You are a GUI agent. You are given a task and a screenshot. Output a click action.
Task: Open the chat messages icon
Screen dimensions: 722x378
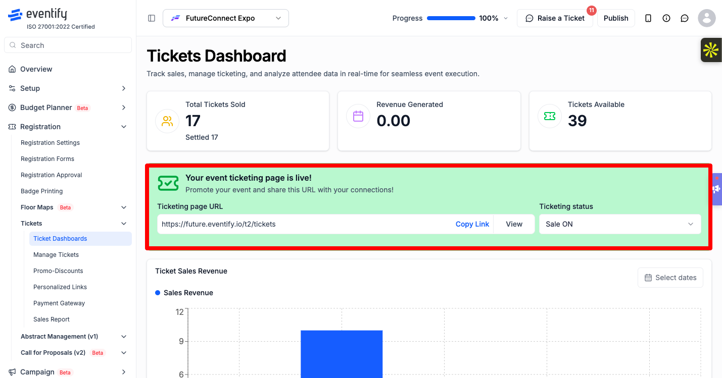[685, 18]
